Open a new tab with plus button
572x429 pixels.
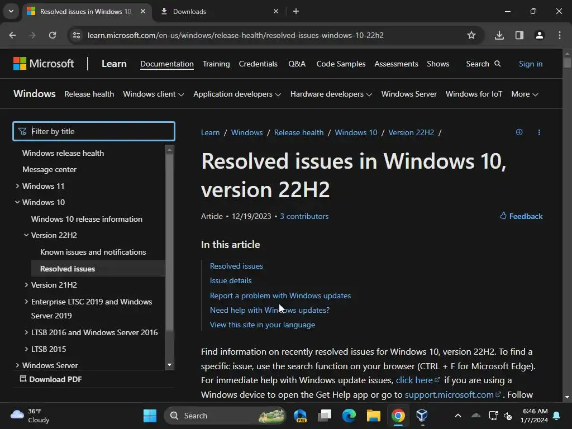click(296, 11)
